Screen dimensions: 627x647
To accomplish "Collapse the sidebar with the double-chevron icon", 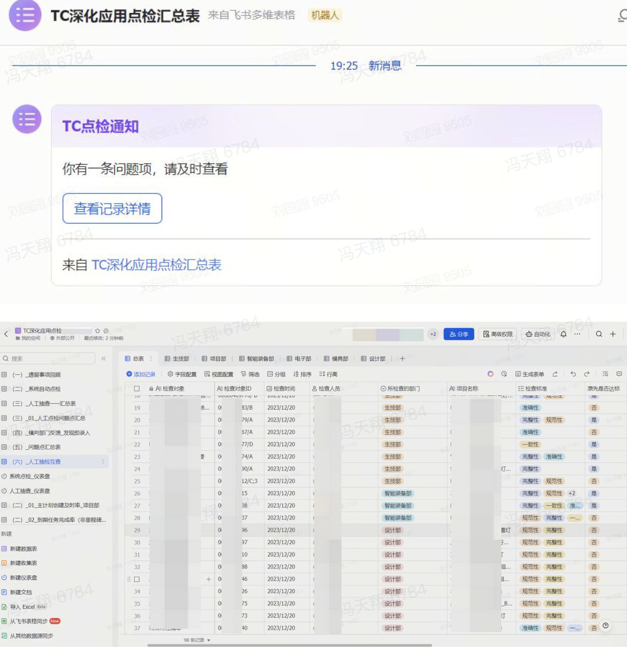I will [x=103, y=359].
